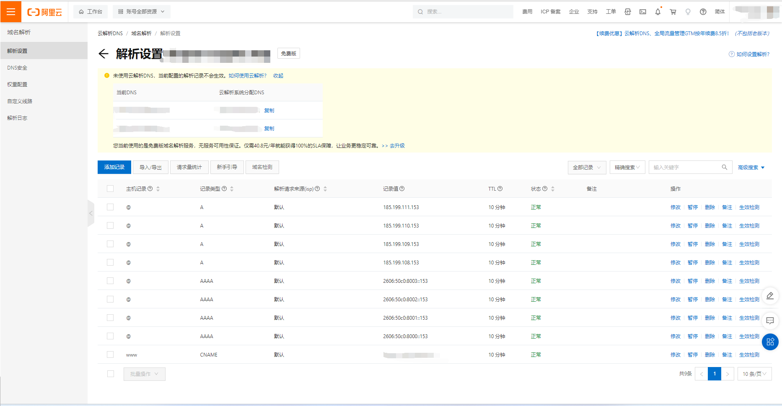
Task: Click the help question mark icon
Action: pyautogui.click(x=703, y=12)
